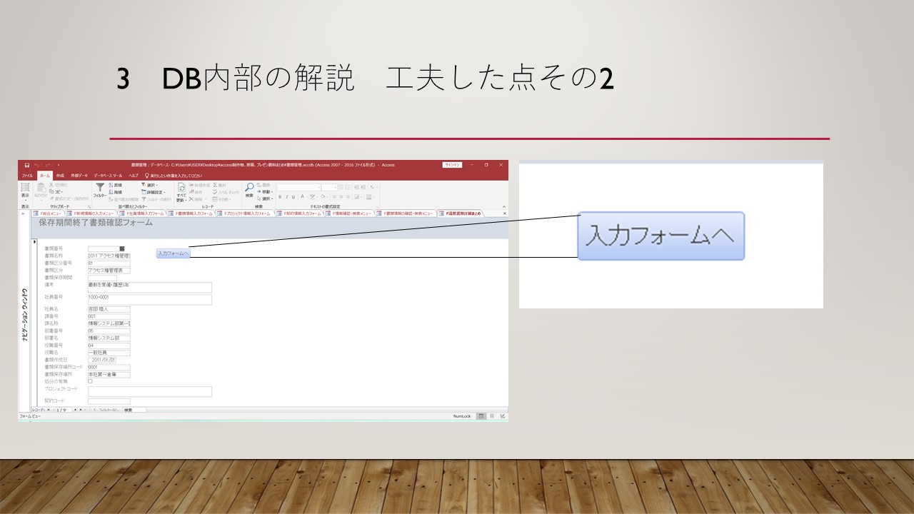Click the Refresh All (すべて更新) icon
Image resolution: width=914 pixels, height=514 pixels.
click(181, 188)
